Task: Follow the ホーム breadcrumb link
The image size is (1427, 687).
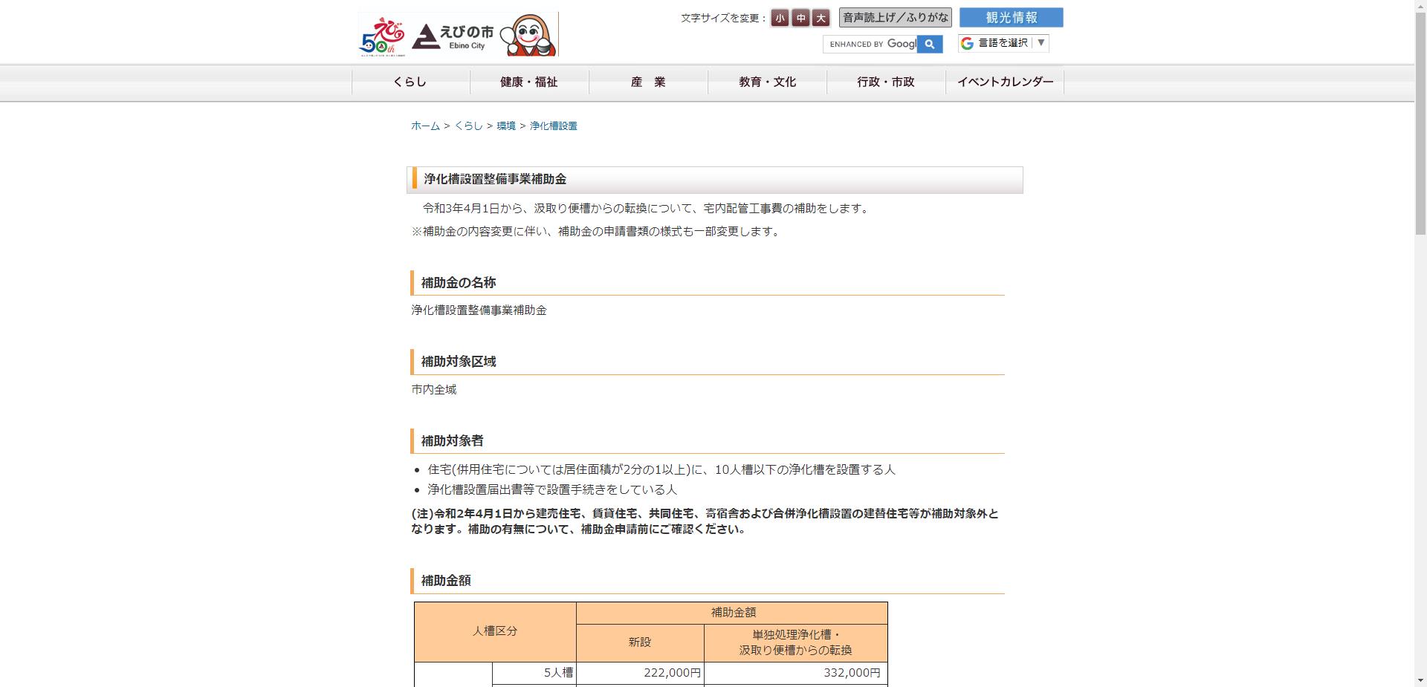Action: tap(424, 126)
